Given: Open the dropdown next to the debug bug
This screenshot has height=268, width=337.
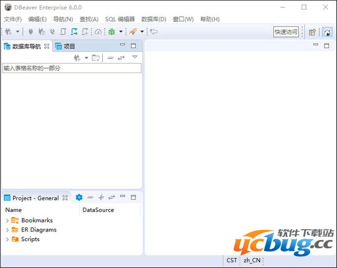Looking at the screenshot, I should click(121, 31).
